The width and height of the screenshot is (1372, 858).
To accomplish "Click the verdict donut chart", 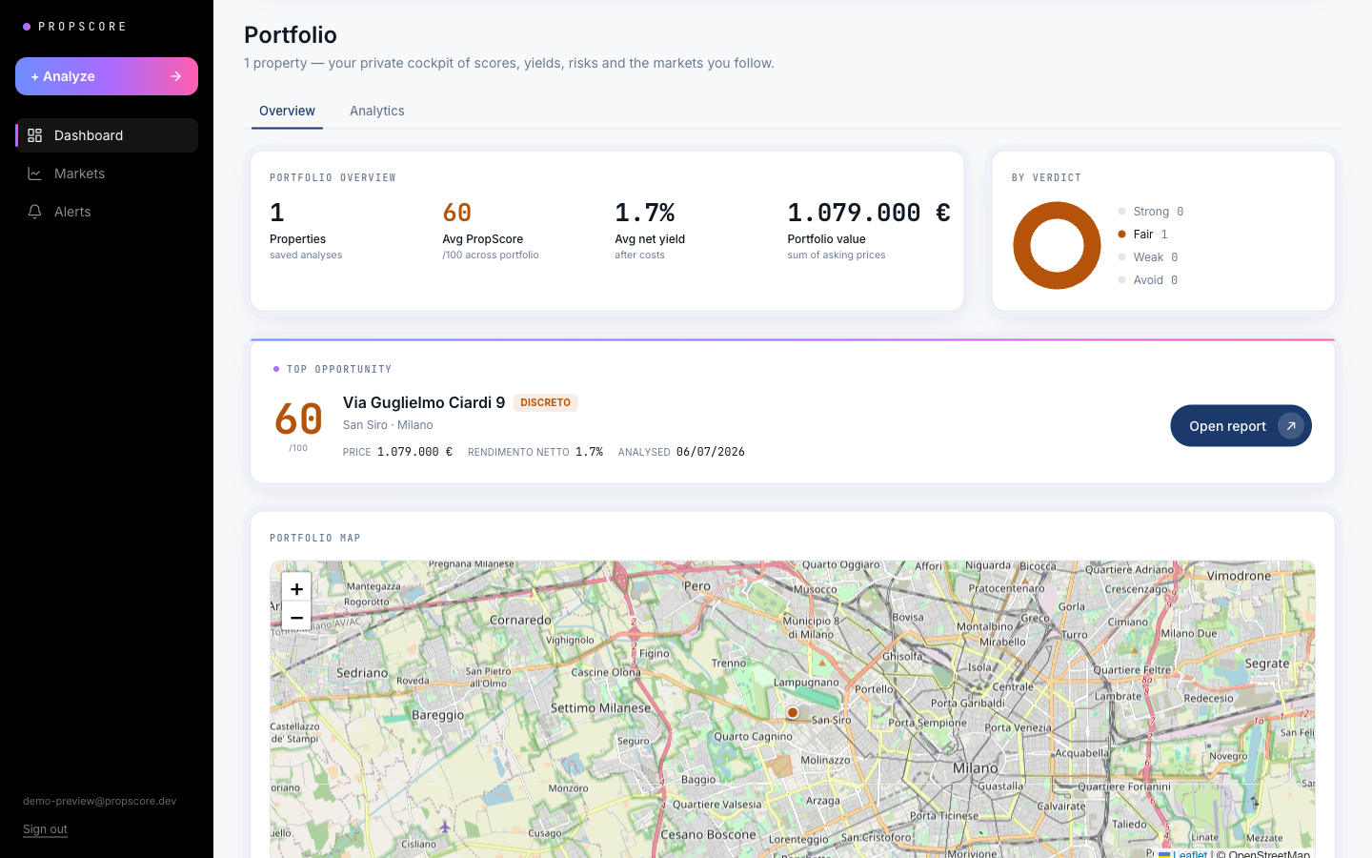I will (x=1057, y=245).
